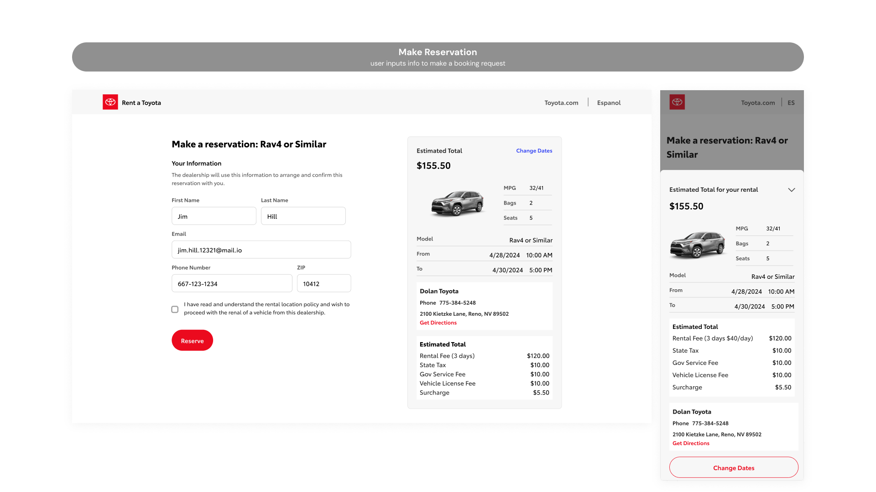Click the 'Rental Fee (3 days)' row in desktop card

tap(485, 356)
